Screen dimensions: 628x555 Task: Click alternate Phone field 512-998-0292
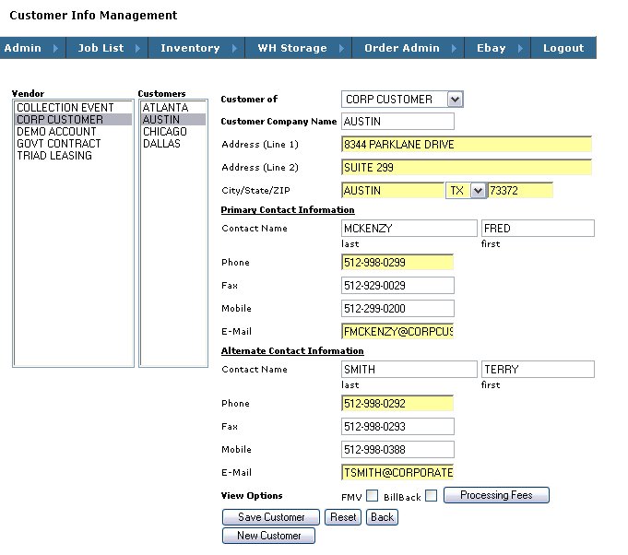coord(397,403)
